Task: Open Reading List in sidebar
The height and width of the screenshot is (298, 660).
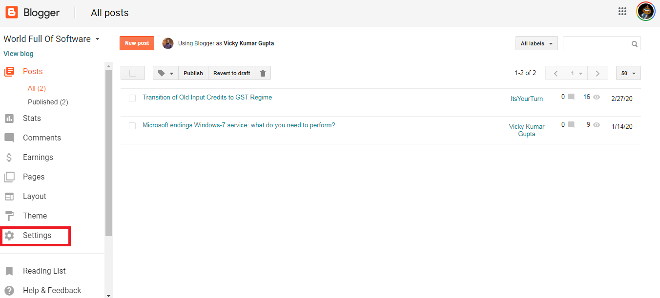Action: (44, 271)
